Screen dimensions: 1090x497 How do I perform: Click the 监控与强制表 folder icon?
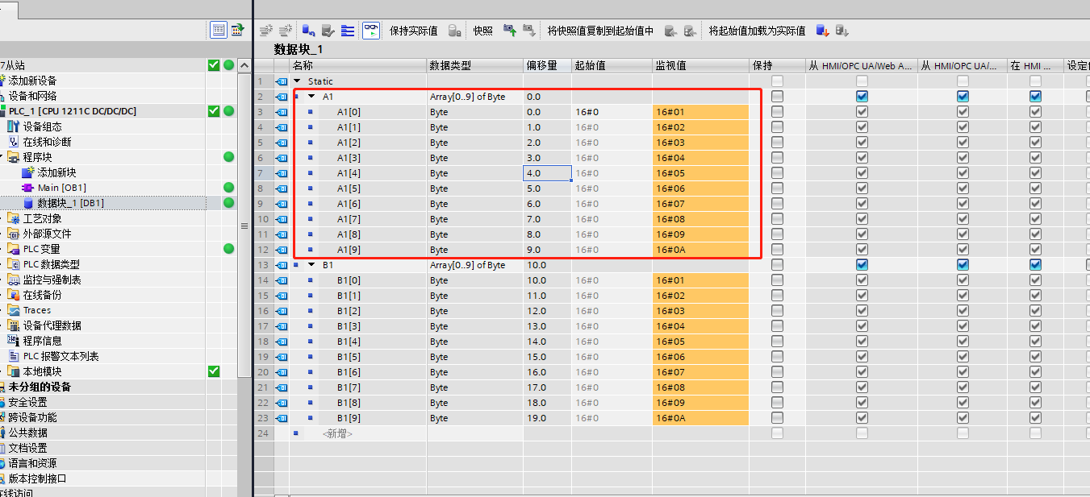14,280
